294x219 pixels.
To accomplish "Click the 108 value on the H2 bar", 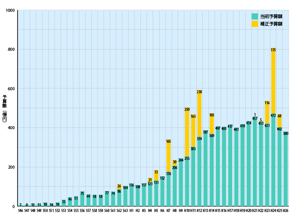I will point(138,187).
